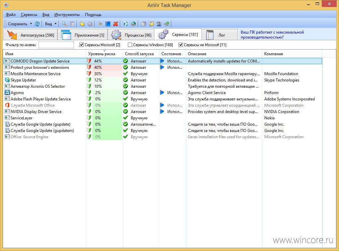Click the Сохранить toolbar button
This screenshot has height=251, width=339.
(x=17, y=24)
